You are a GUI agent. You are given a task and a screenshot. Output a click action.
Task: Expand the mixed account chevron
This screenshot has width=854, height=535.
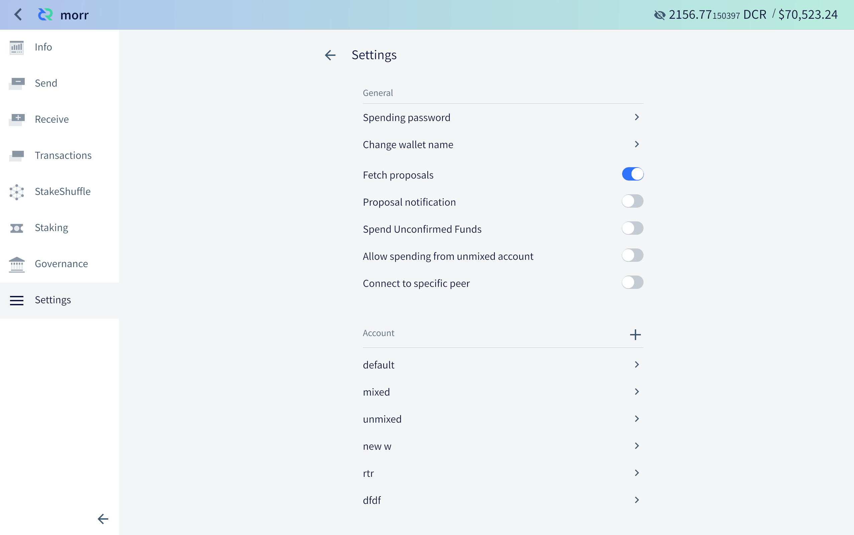[636, 391]
